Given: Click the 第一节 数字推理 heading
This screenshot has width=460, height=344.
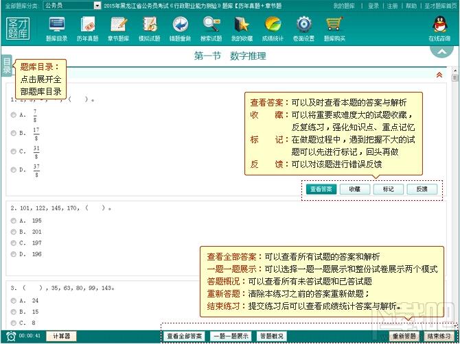Looking at the screenshot, I should 230,56.
